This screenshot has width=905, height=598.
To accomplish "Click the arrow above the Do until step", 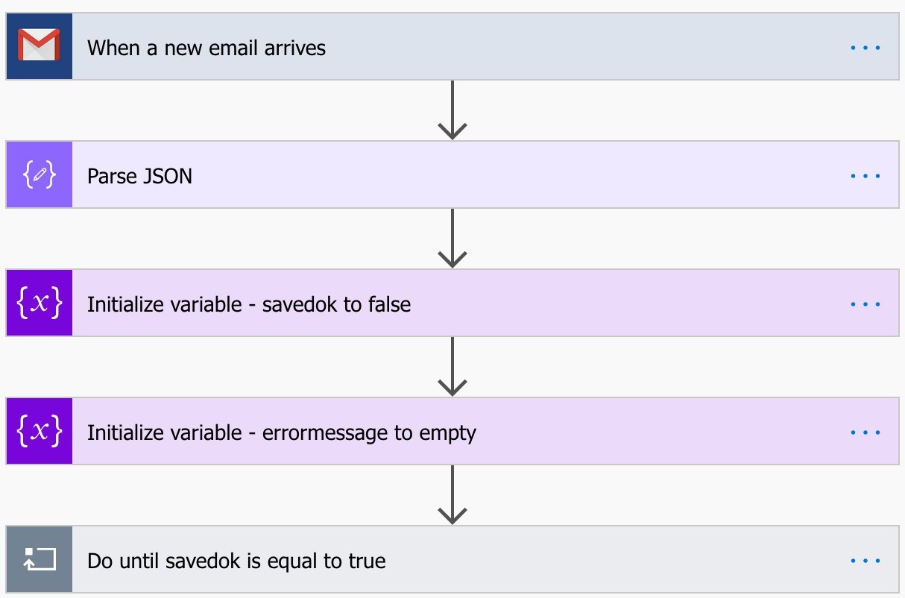I will 452,495.
